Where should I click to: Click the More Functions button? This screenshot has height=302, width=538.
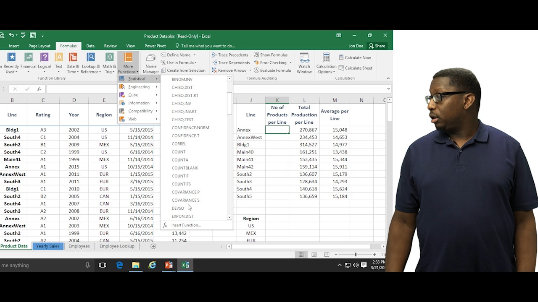pos(128,63)
